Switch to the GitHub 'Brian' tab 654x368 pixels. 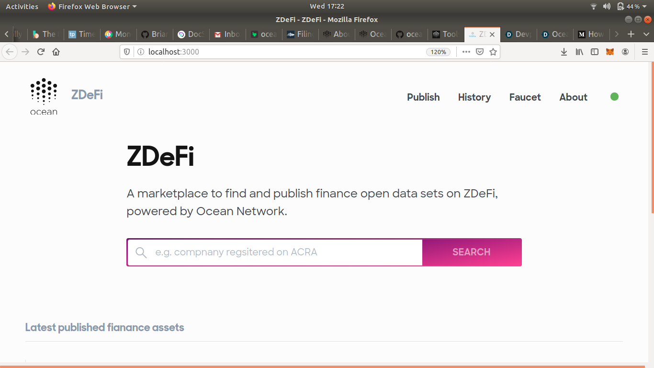point(155,34)
